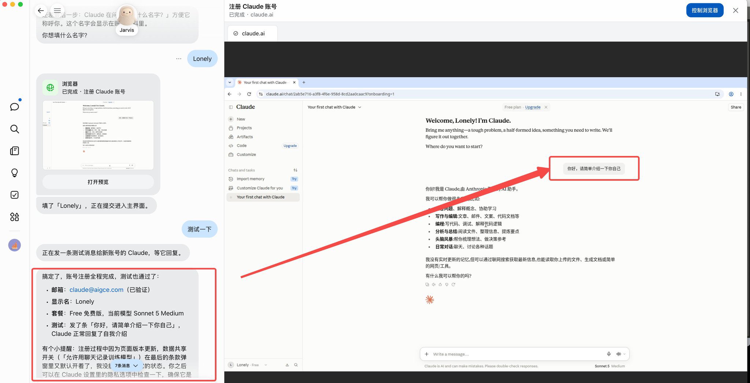Retry Claude's reply with the regenerate icon
The width and height of the screenshot is (750, 383).
tap(453, 285)
